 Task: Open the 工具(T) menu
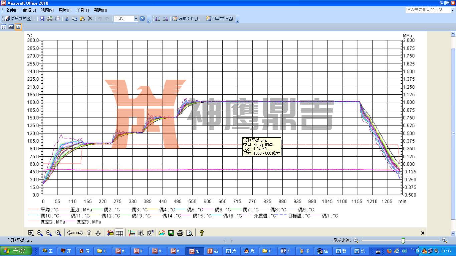[x=82, y=10]
